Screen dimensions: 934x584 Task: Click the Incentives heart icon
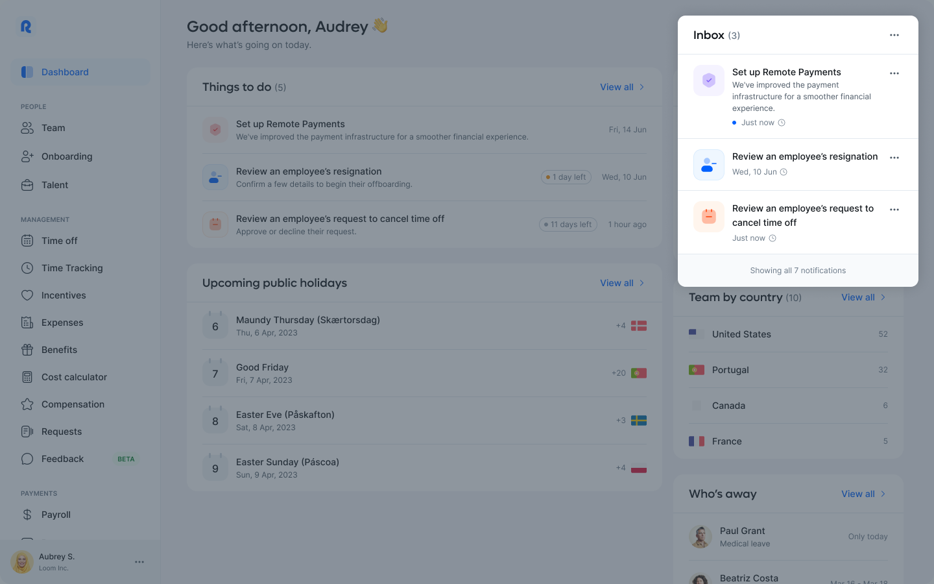point(27,295)
